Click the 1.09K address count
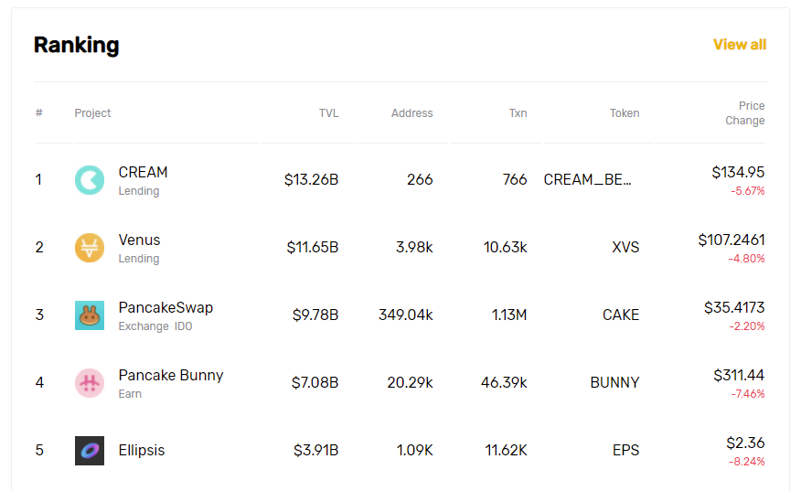Image resolution: width=801 pixels, height=491 pixels. tap(415, 450)
